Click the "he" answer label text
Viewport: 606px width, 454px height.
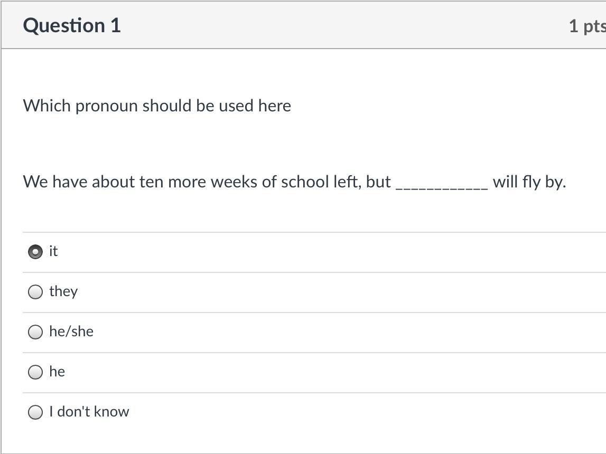pyautogui.click(x=57, y=372)
